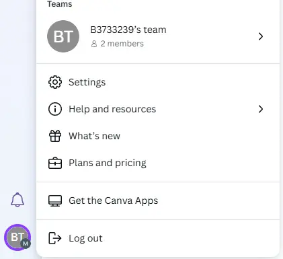Click the 2 members label
The height and width of the screenshot is (259, 283).
point(122,44)
